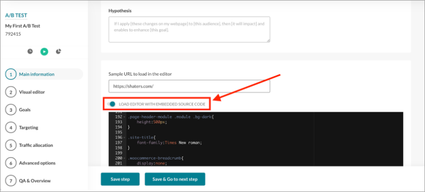Open the QA & Overview step

coord(35,181)
